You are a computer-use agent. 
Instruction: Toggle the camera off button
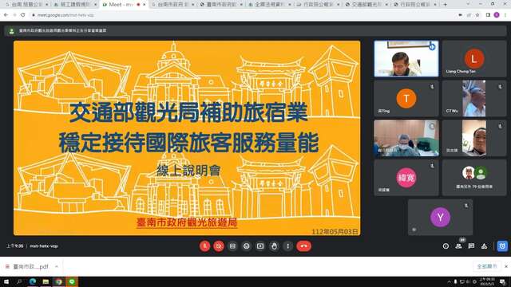(x=219, y=246)
